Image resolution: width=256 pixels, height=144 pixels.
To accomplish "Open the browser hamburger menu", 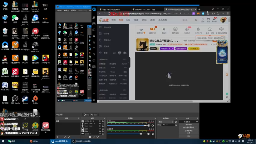I will 228,14.
